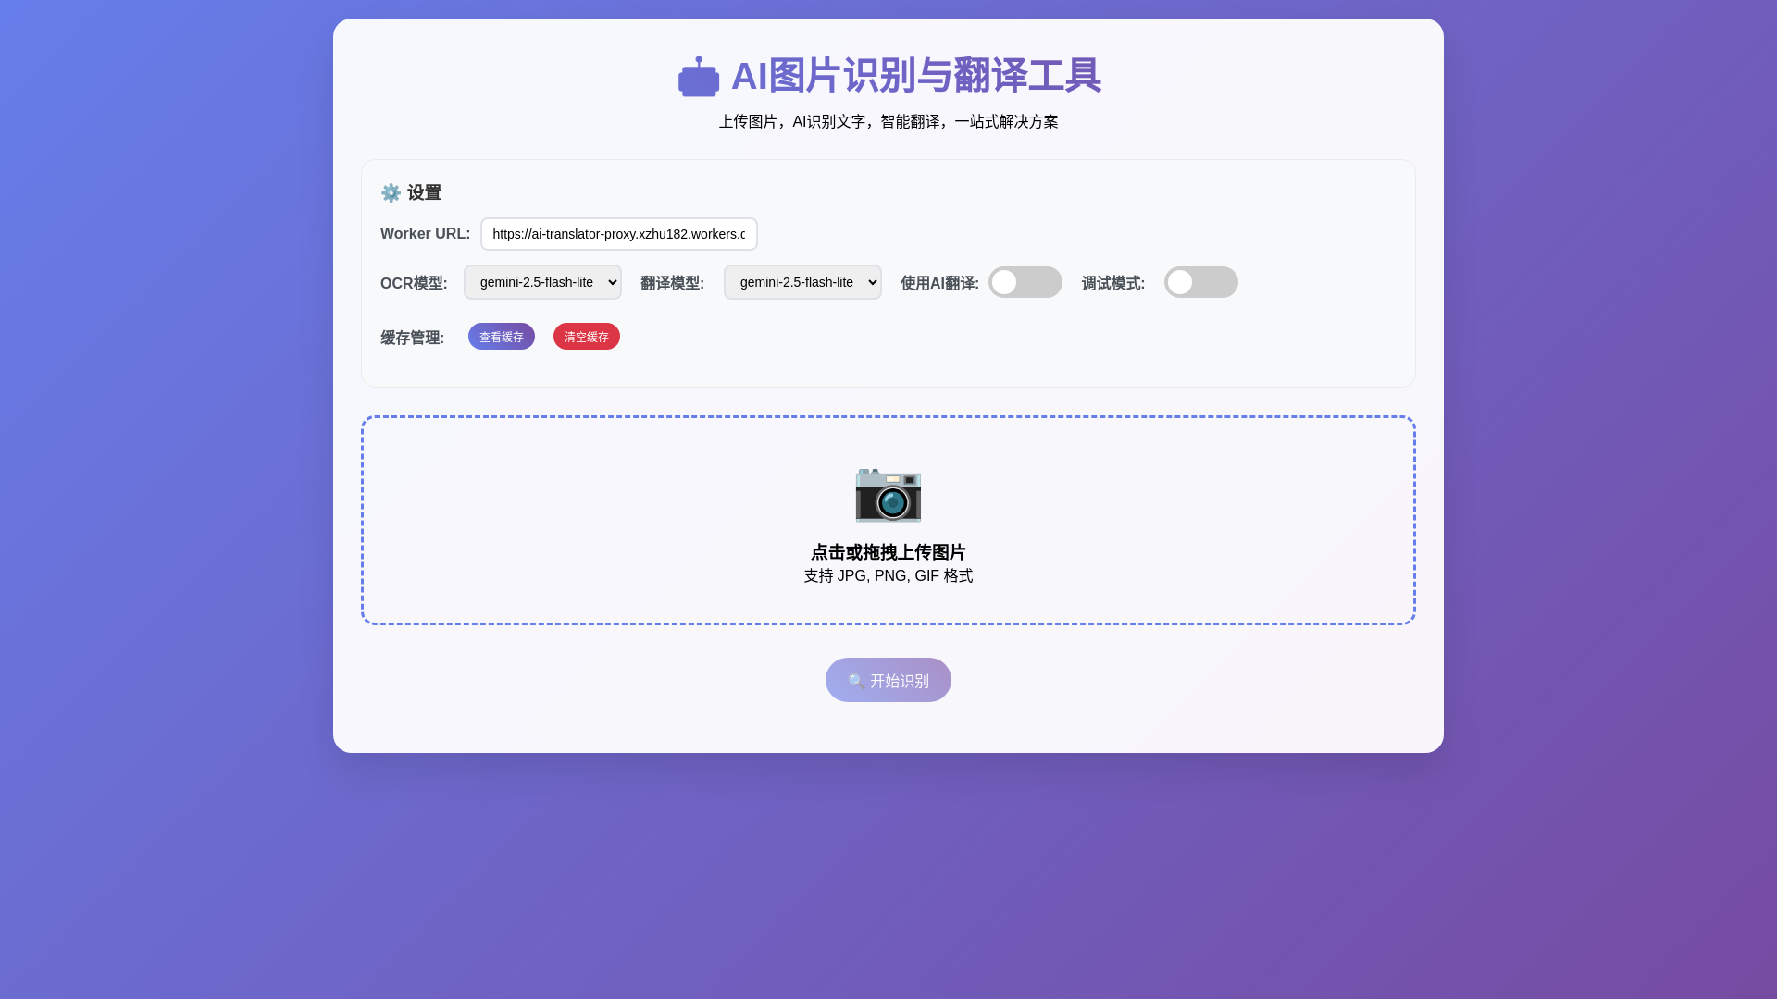Click 支持 JPG, PNG, GIF 格式 text
1777x999 pixels.
click(888, 576)
